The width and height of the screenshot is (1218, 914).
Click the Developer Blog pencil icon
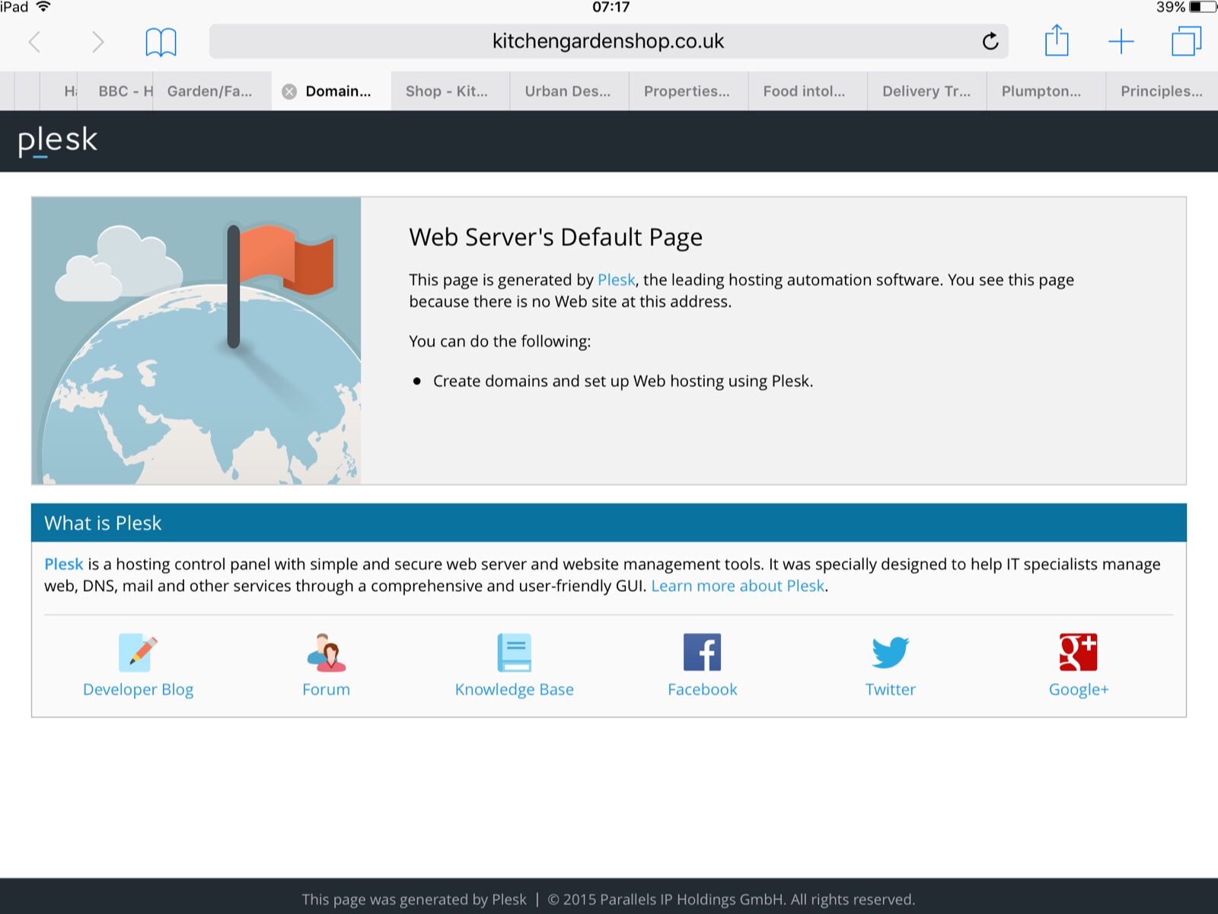(138, 653)
